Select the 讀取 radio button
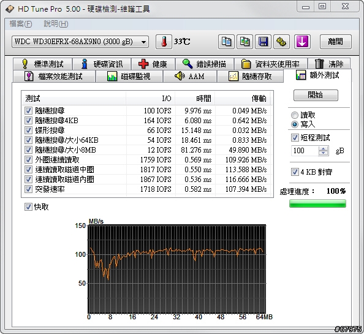This screenshot has height=334, width=364. pos(295,115)
